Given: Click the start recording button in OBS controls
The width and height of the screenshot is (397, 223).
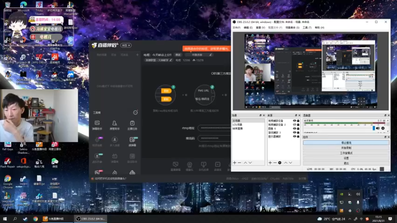Looking at the screenshot, I should click(x=346, y=148).
